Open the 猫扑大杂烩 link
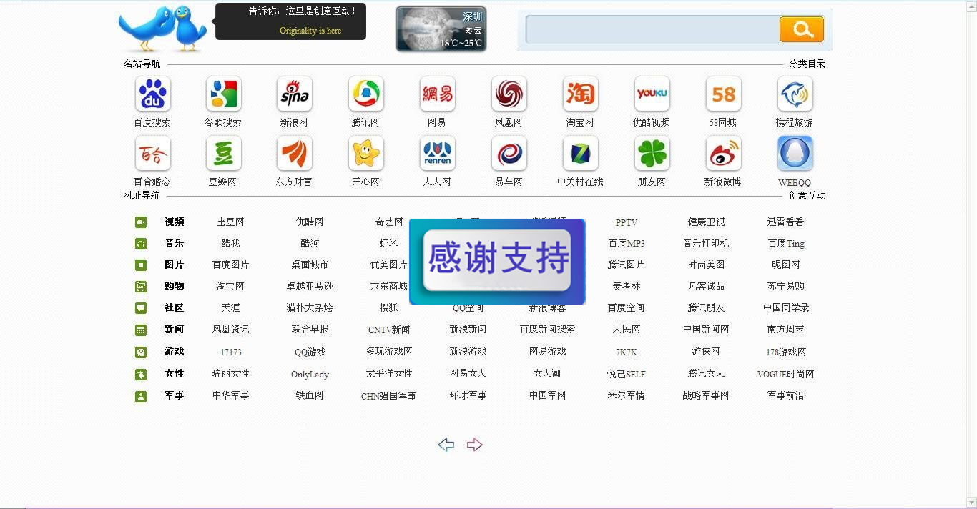 coord(310,307)
